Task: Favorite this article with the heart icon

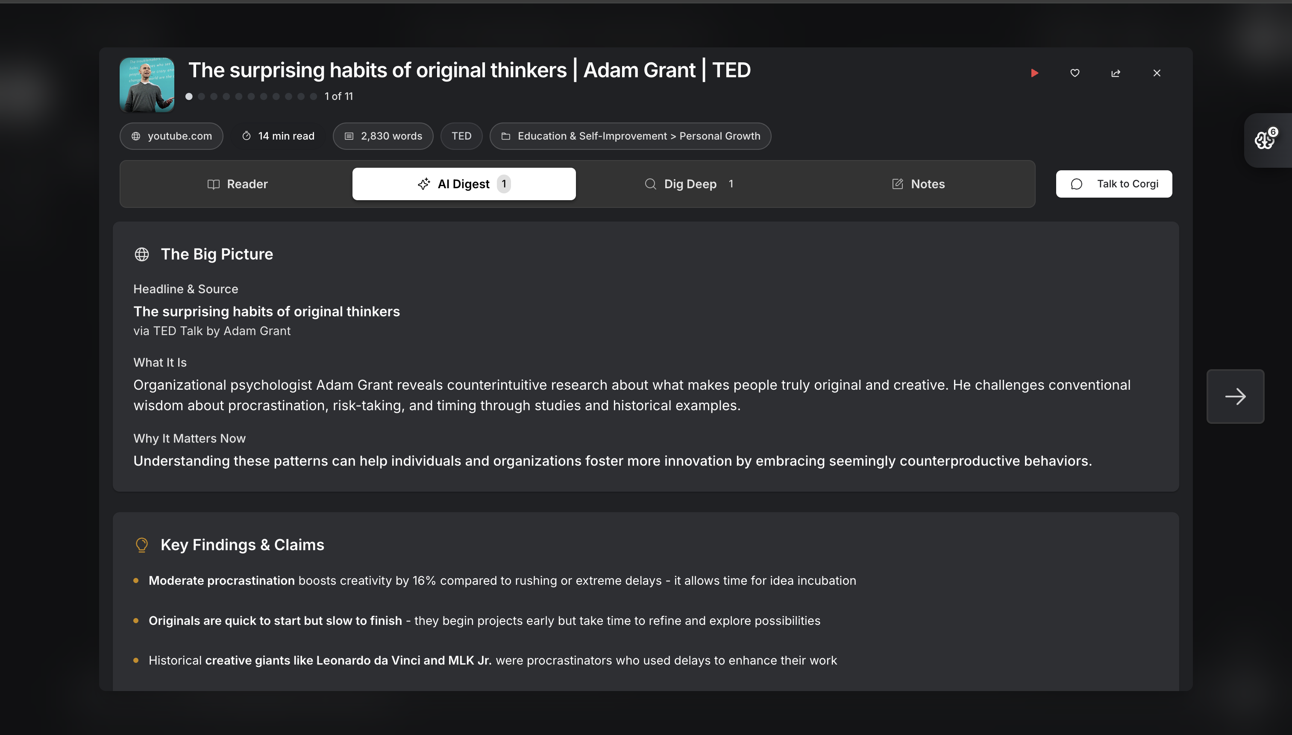Action: tap(1075, 73)
